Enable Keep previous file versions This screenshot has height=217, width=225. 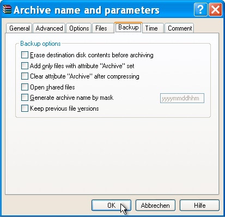(x=25, y=108)
